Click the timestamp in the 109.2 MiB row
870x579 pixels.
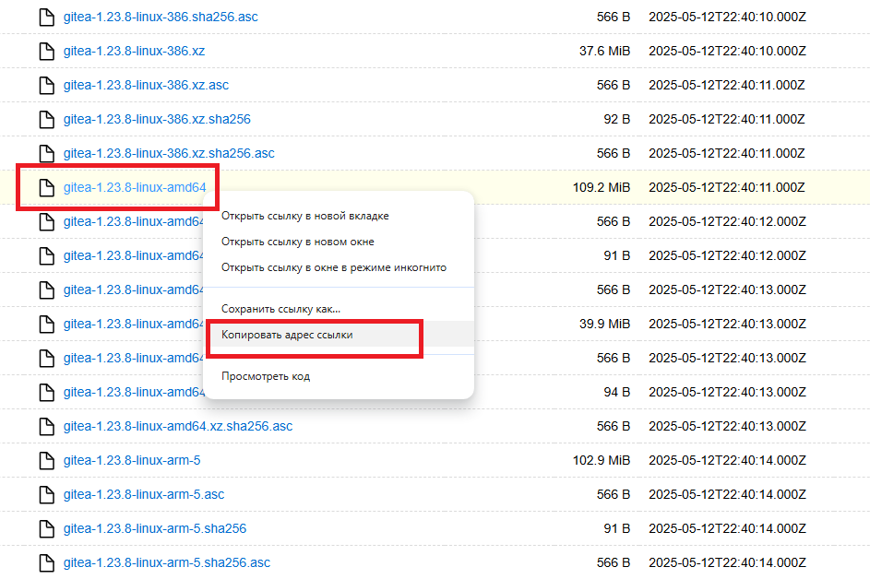727,187
